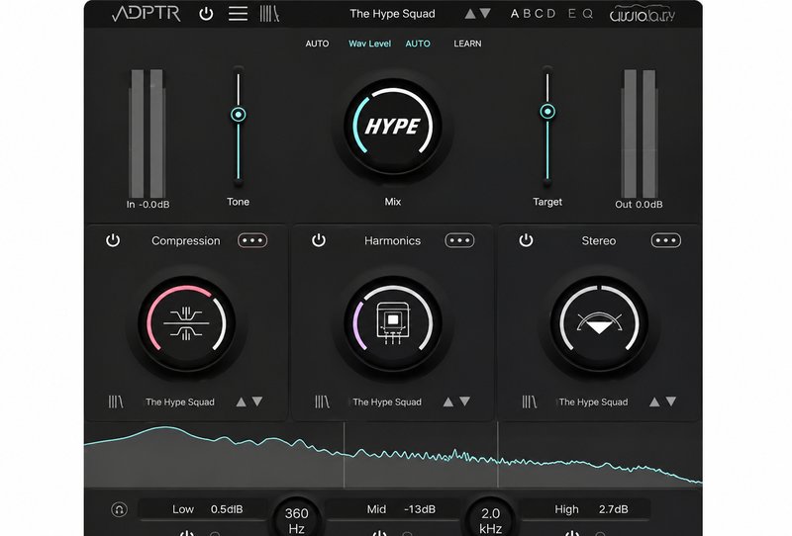Open the Compression more options button

(x=252, y=240)
